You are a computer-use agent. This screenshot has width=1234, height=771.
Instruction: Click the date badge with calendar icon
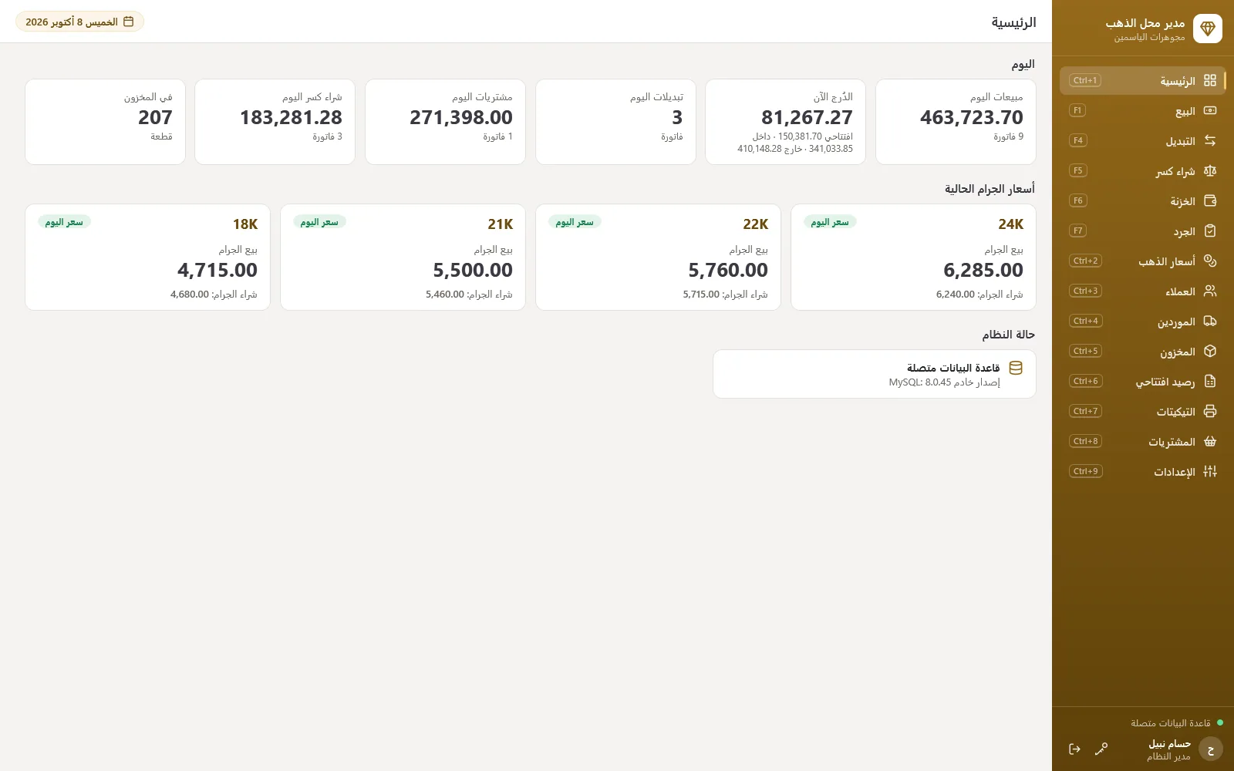79,22
